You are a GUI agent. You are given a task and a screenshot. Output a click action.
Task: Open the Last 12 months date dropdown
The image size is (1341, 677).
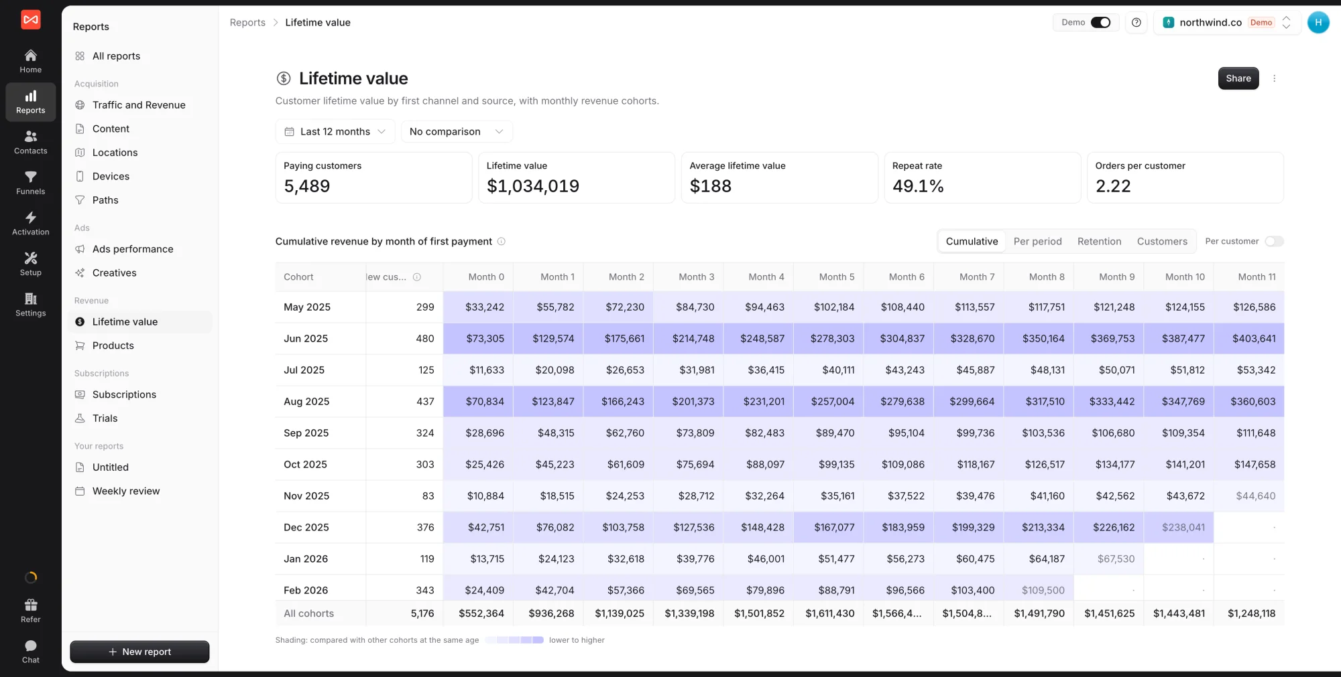335,131
